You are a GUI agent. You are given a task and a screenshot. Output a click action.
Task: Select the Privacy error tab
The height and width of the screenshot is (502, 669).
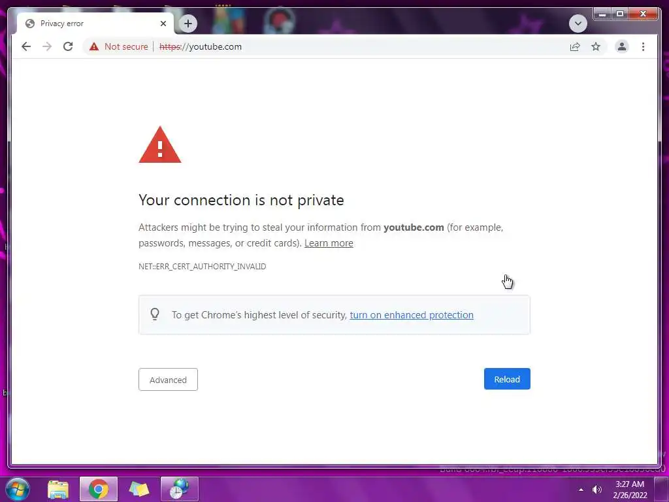click(95, 24)
